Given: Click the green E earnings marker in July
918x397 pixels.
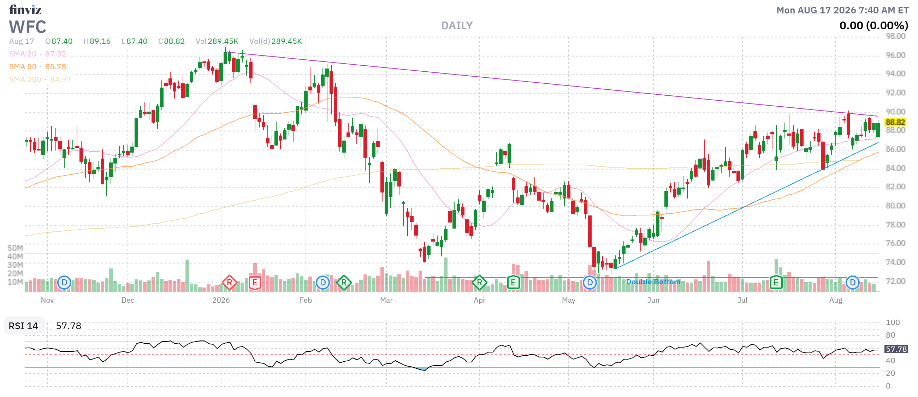Looking at the screenshot, I should coord(776,283).
